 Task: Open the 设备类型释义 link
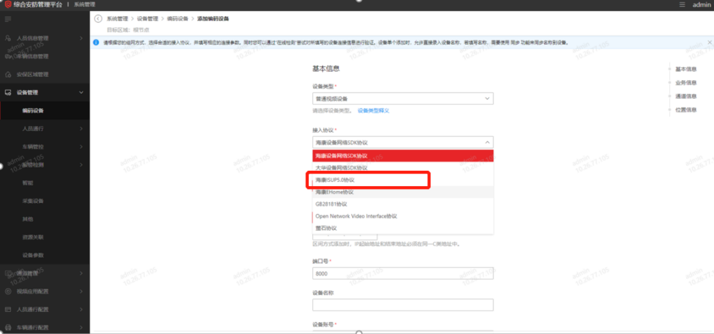(x=374, y=111)
